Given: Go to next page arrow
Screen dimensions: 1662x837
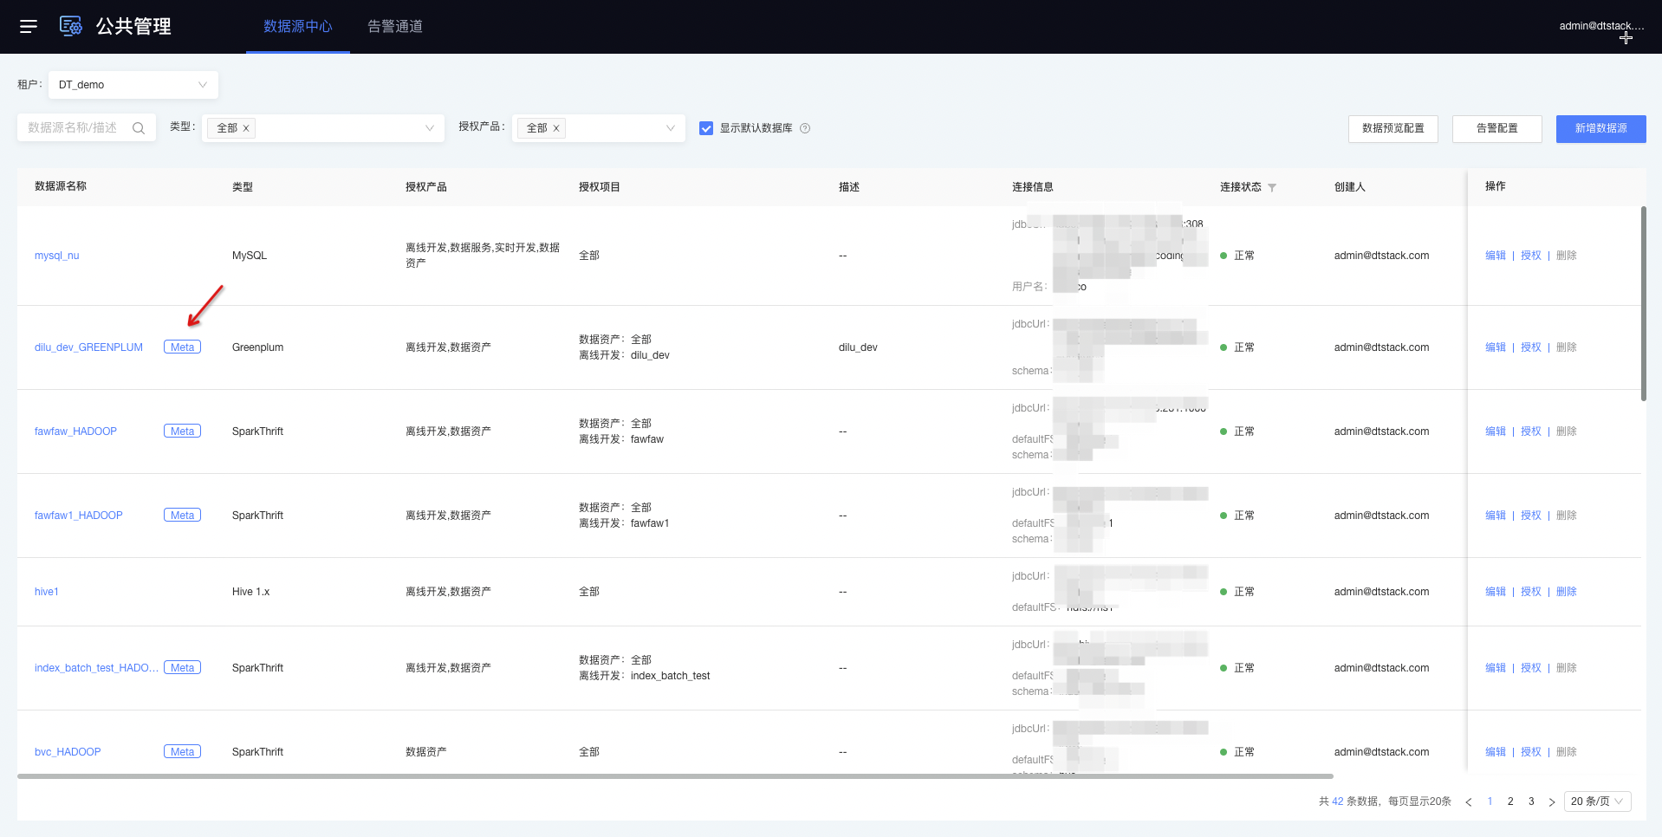Looking at the screenshot, I should pyautogui.click(x=1552, y=801).
